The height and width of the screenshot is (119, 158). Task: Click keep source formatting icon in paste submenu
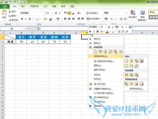pos(142,61)
